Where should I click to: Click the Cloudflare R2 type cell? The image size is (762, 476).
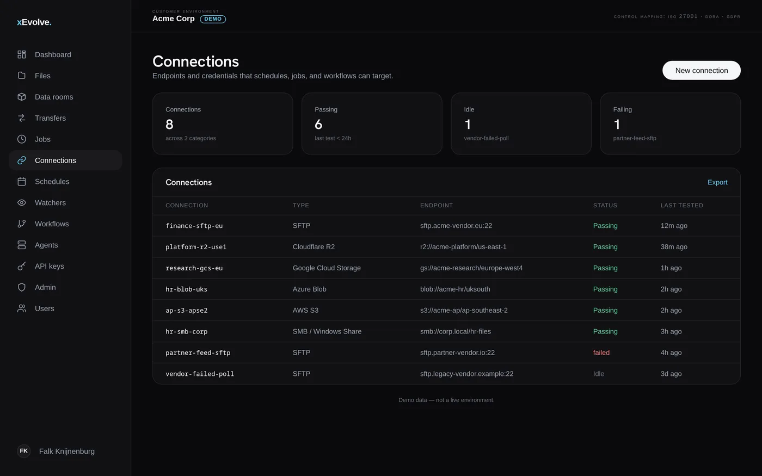(x=314, y=247)
